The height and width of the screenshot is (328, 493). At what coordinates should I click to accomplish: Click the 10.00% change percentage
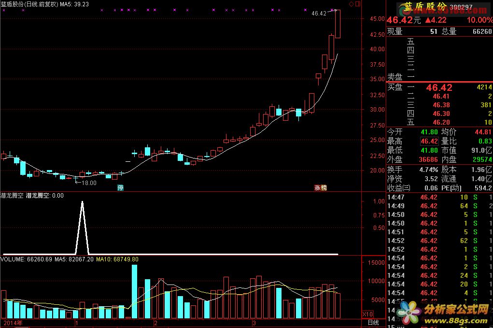(x=480, y=20)
